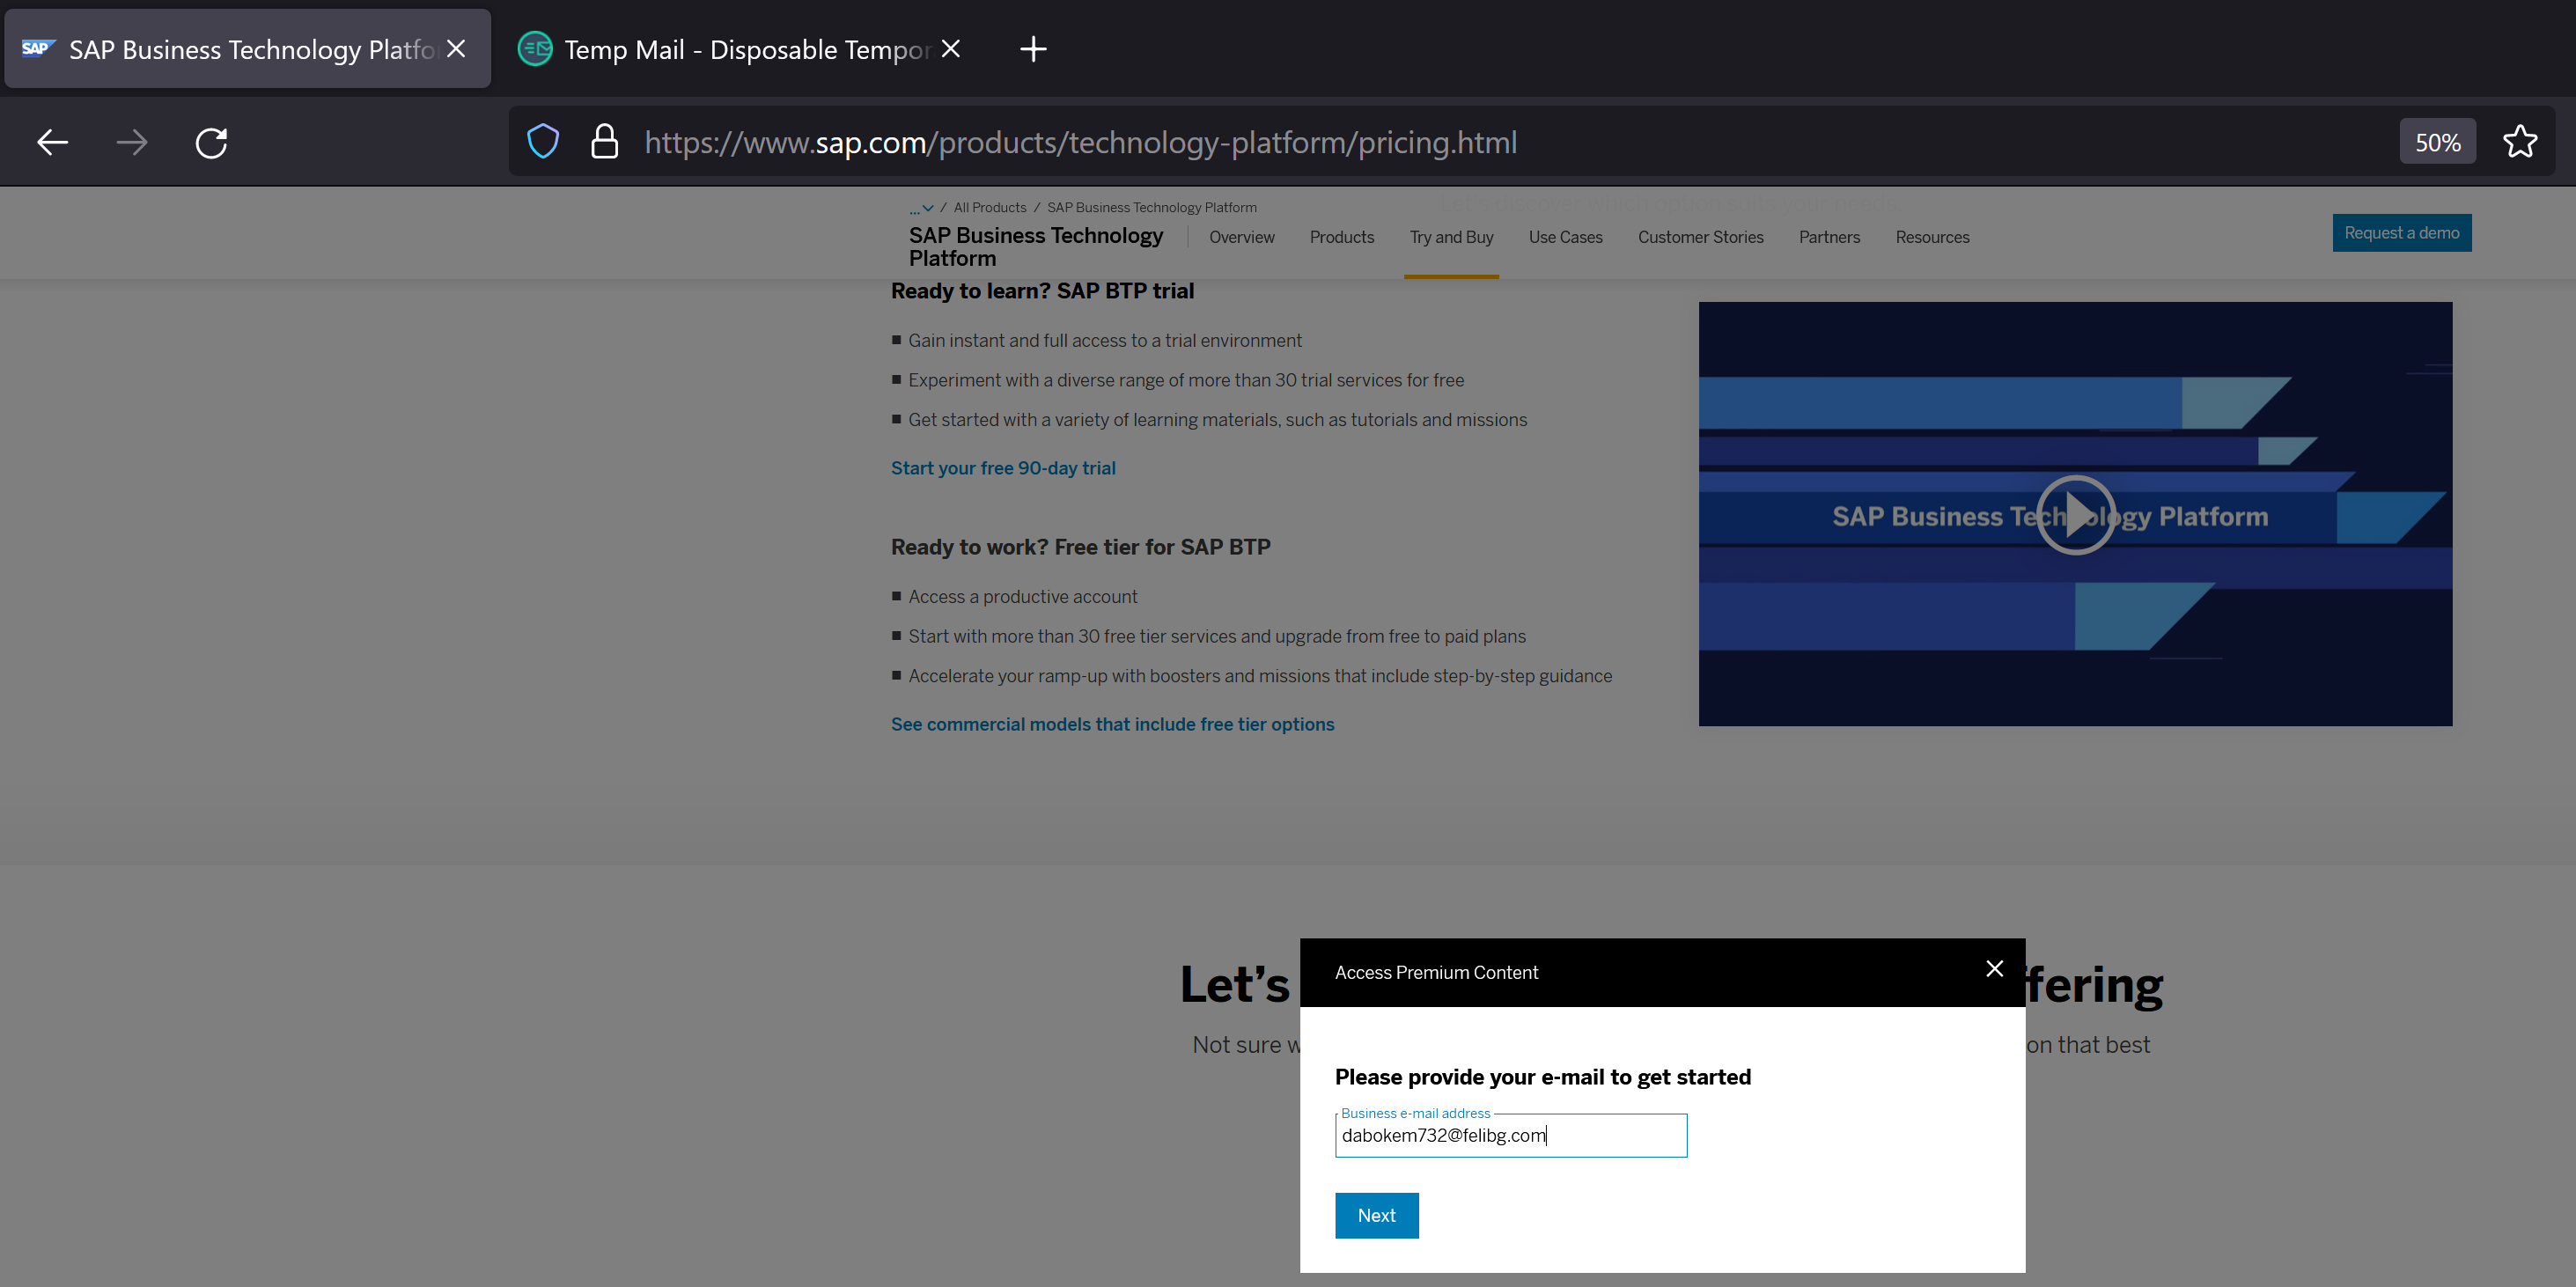Open the Try and Buy menu item
This screenshot has width=2576, height=1287.
(x=1451, y=237)
